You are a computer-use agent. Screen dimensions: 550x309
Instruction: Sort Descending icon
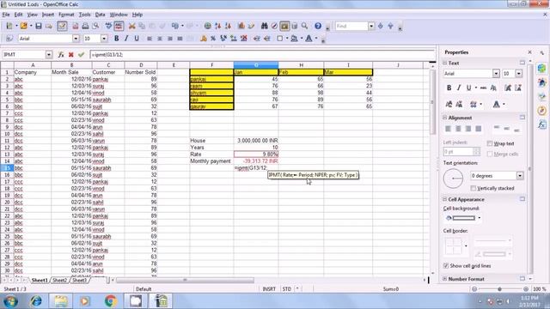pyautogui.click(x=228, y=27)
